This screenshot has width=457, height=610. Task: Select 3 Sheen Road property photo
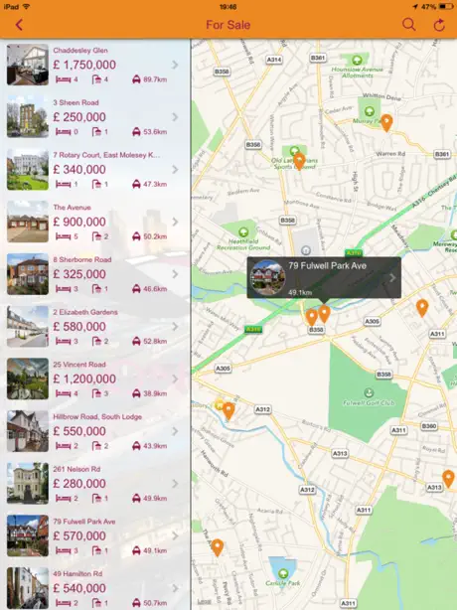click(x=28, y=116)
